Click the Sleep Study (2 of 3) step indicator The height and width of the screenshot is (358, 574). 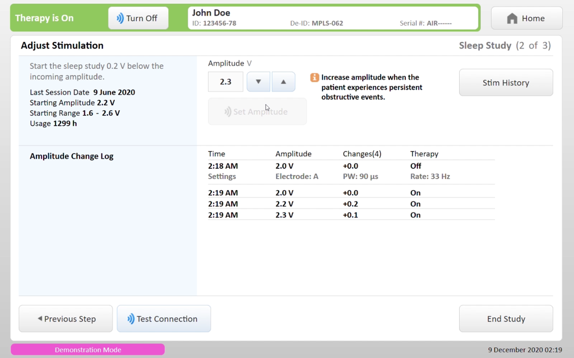505,45
